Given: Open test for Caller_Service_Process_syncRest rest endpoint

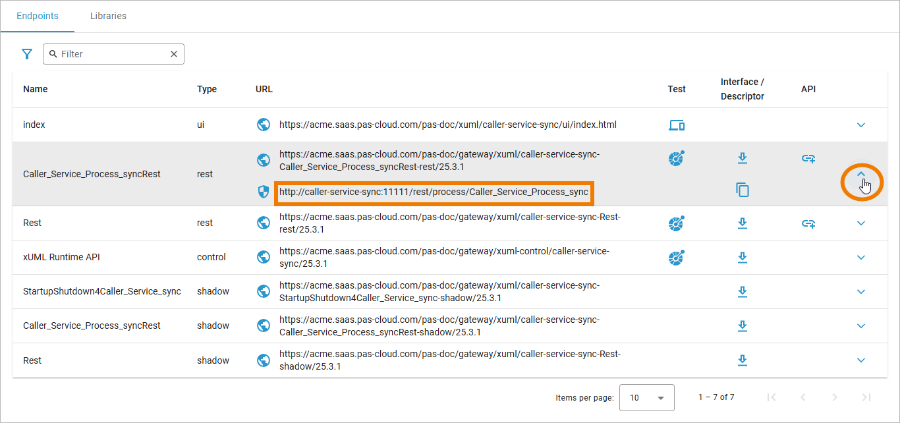Looking at the screenshot, I should pos(676,158).
